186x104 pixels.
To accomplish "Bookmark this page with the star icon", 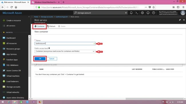I will [x=154, y=7].
